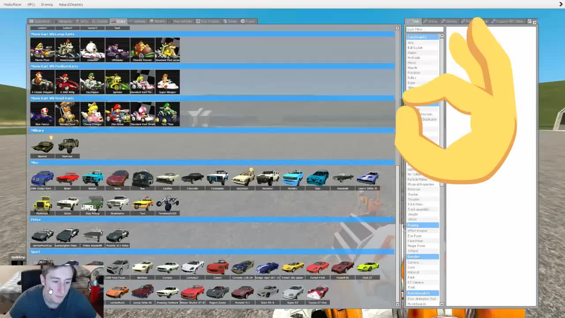This screenshot has height=318, width=565.
Task: Spawn the Bus vehicle
Action: pyautogui.click(x=143, y=178)
